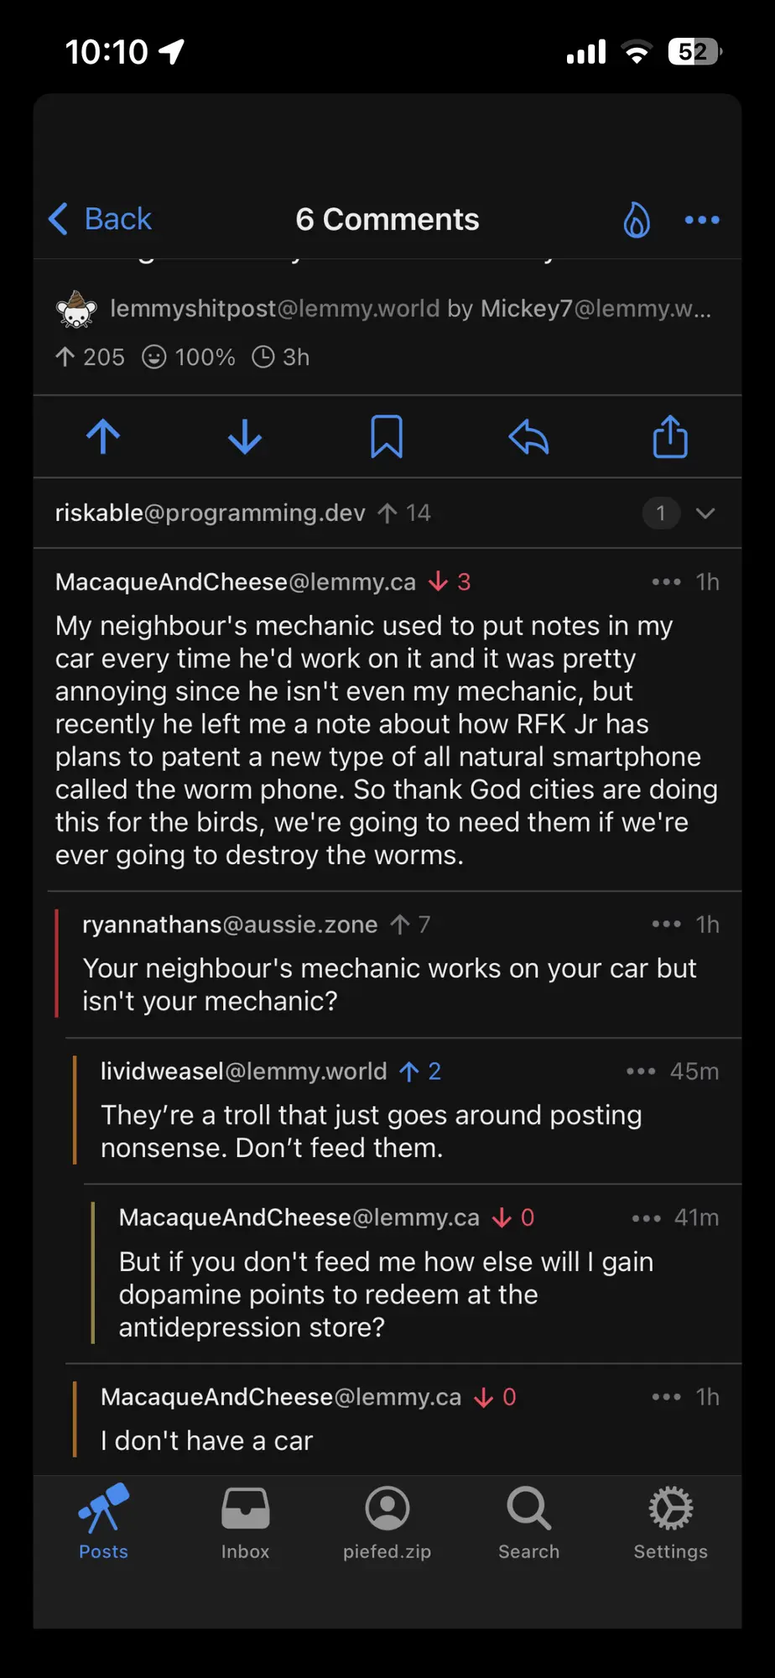Viewport: 775px width, 1678px height.
Task: Open the lemmyshitpost community link
Action: coord(275,309)
